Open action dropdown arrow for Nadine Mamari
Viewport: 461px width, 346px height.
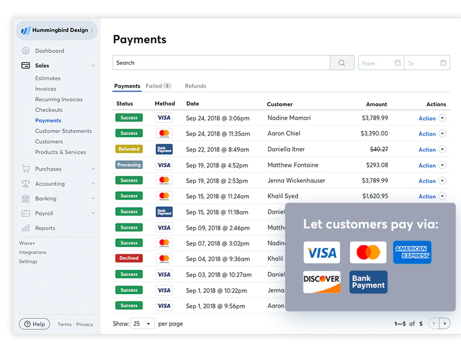pyautogui.click(x=442, y=118)
